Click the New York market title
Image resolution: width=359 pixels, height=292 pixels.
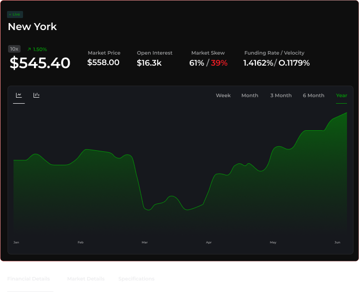coord(33,27)
